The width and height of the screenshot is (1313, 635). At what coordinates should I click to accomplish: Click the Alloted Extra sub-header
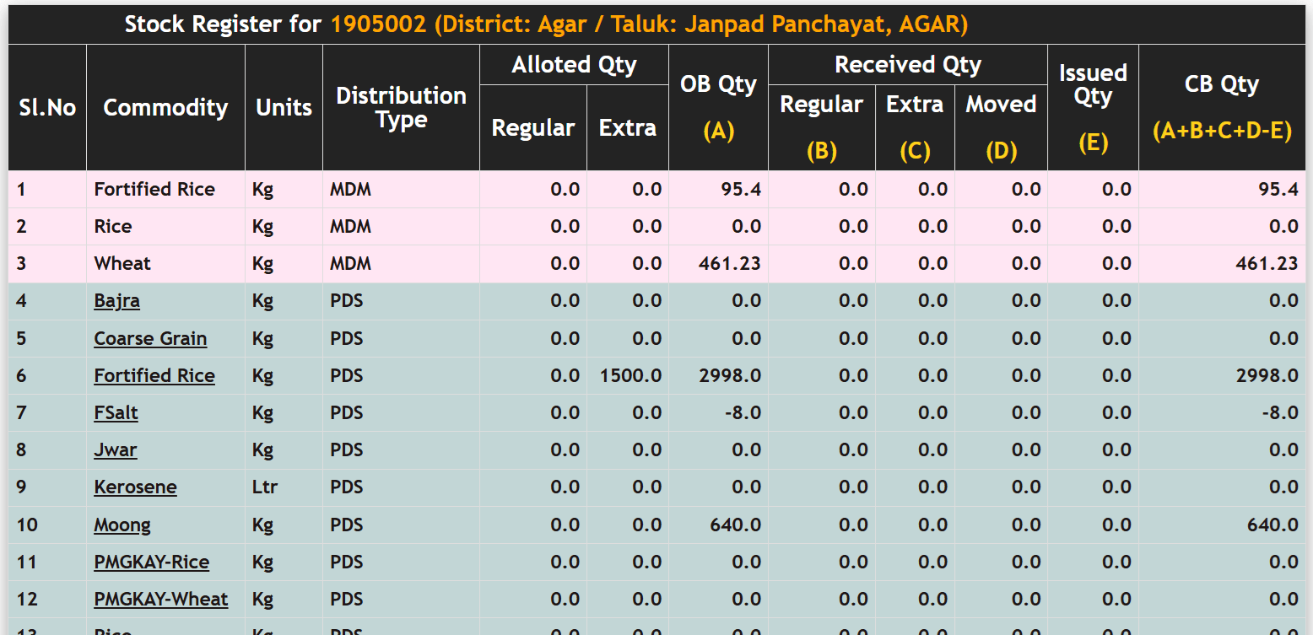pyautogui.click(x=628, y=127)
